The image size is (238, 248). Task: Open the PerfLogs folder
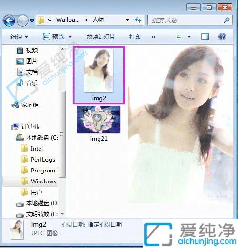[x=38, y=160]
